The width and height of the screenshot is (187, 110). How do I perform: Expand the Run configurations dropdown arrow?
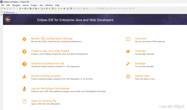(28, 9)
